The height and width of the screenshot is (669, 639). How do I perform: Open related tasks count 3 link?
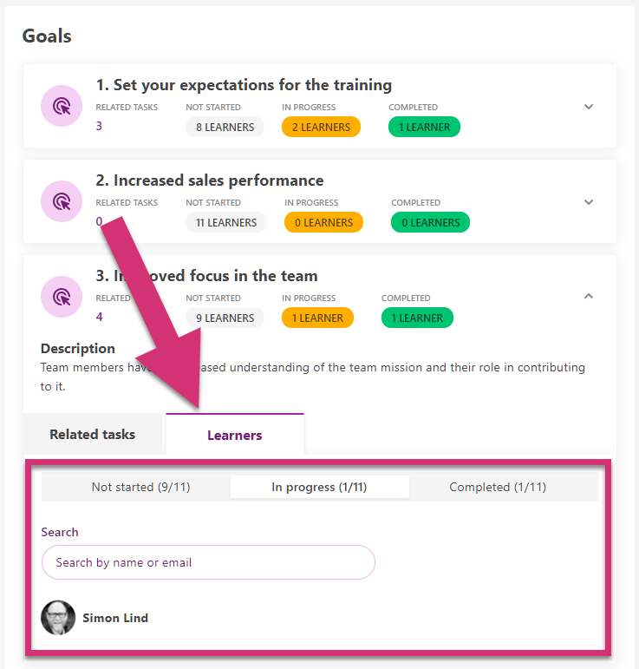[x=99, y=126]
